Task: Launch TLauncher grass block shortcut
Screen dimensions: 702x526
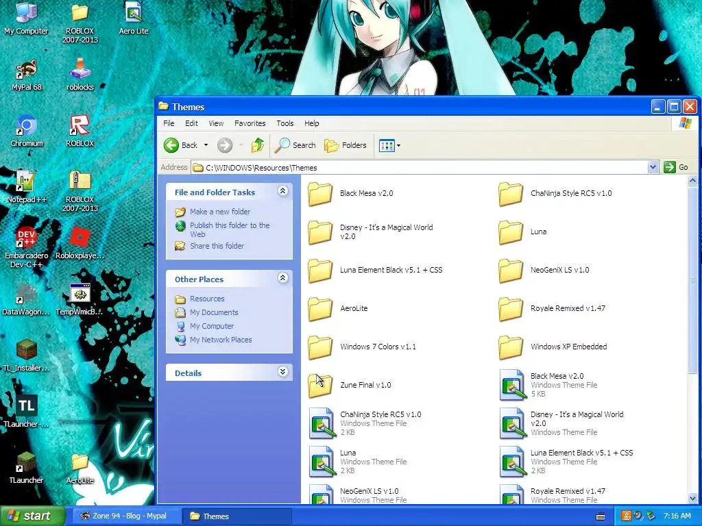Action: coord(26,468)
